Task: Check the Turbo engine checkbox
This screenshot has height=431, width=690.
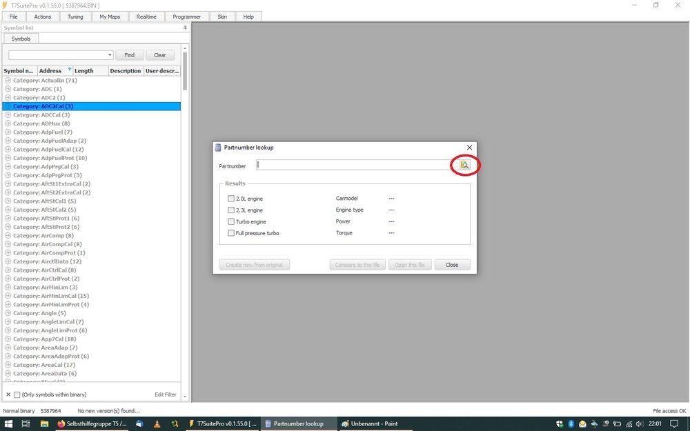Action: coord(231,221)
